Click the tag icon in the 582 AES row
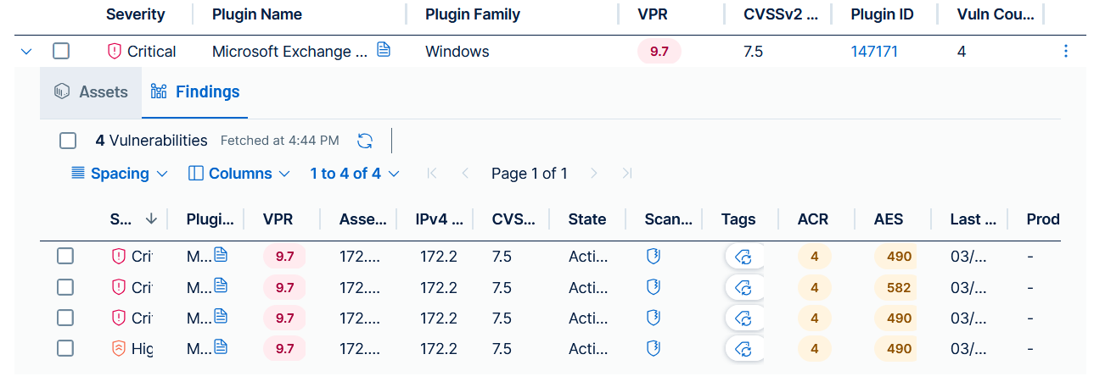This screenshot has width=1094, height=382. click(x=743, y=288)
